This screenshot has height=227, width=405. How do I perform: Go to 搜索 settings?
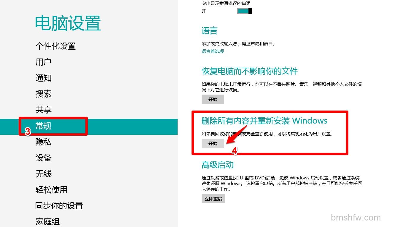(x=44, y=94)
